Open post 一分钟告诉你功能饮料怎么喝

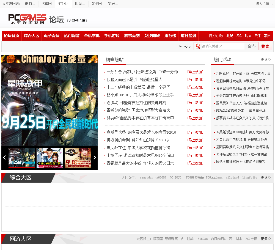(x=142, y=72)
